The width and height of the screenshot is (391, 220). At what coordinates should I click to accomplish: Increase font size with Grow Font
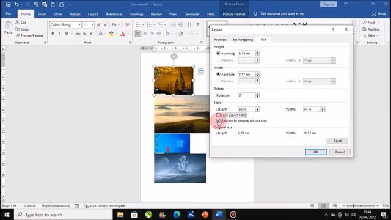click(x=99, y=24)
